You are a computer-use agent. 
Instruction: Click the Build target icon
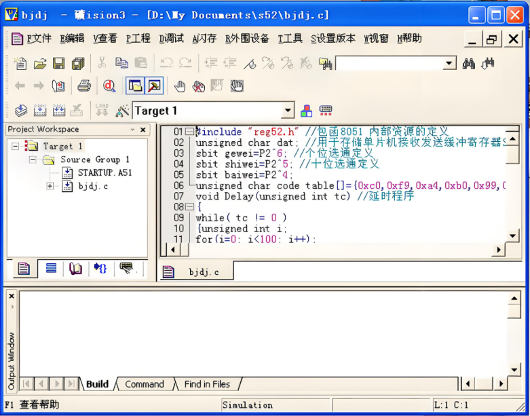[40, 111]
